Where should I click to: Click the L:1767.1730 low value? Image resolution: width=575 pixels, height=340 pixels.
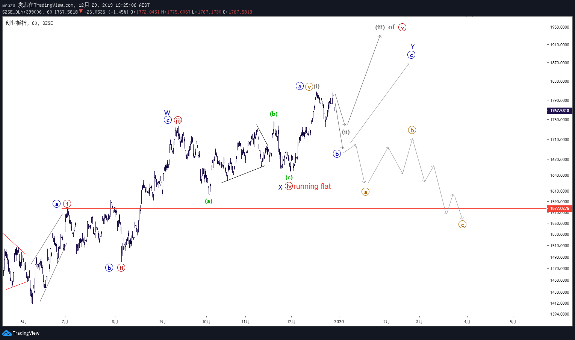(207, 12)
